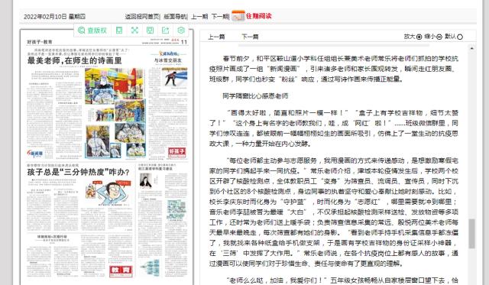
Task: Click the fullscreen expand arrows icon
Action: (134, 31)
